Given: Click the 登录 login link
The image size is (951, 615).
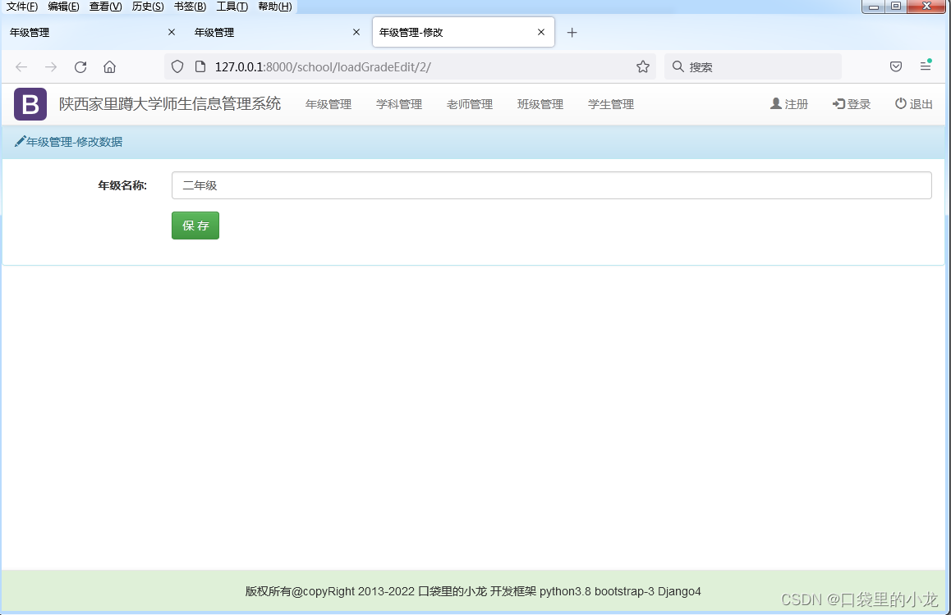Looking at the screenshot, I should [852, 104].
